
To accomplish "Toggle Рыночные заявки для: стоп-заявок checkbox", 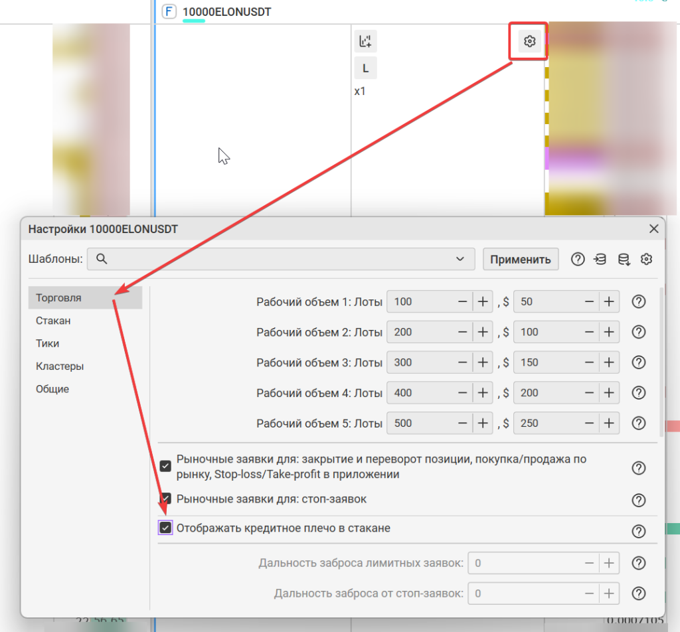I will [165, 499].
